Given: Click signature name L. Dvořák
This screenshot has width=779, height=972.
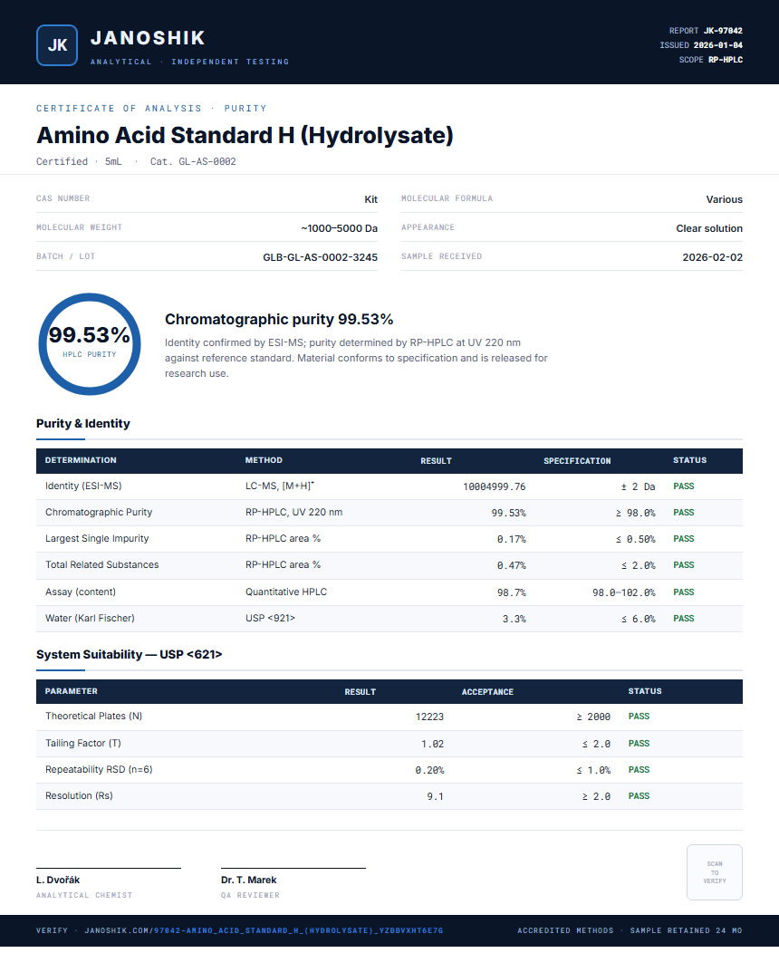Looking at the screenshot, I should click(x=58, y=880).
